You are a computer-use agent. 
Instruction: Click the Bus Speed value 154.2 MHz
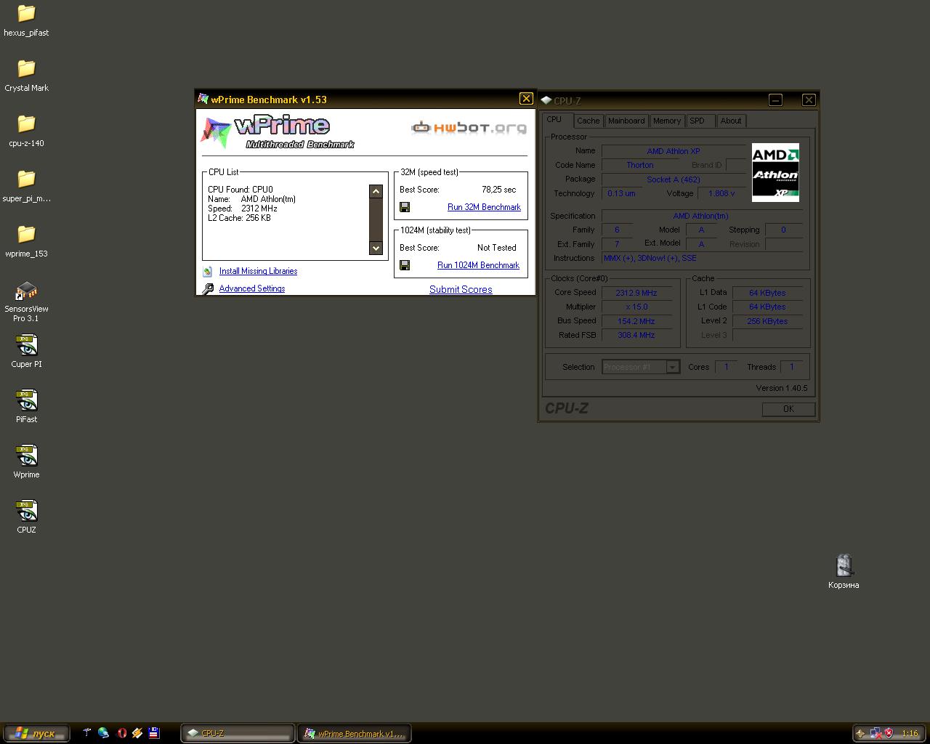tap(636, 321)
